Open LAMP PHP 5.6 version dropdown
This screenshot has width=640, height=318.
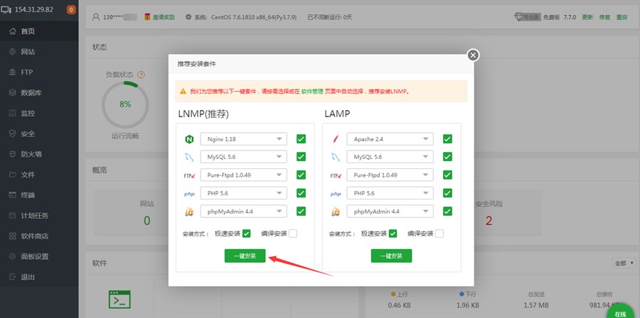(390, 193)
